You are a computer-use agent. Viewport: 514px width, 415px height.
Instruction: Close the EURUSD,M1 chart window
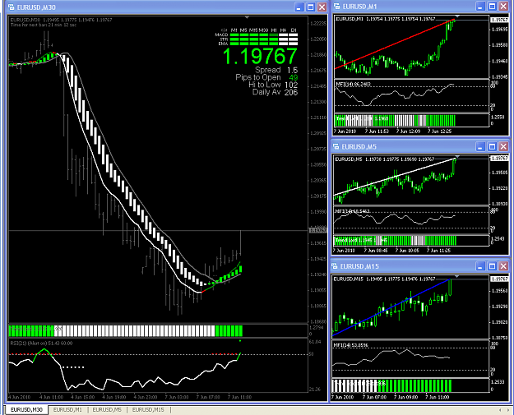503,7
